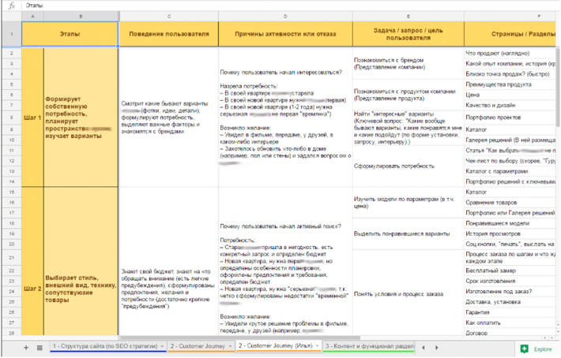The image size is (561, 358).
Task: Click the formula bar containing 'Этапы'
Action: point(290,6)
